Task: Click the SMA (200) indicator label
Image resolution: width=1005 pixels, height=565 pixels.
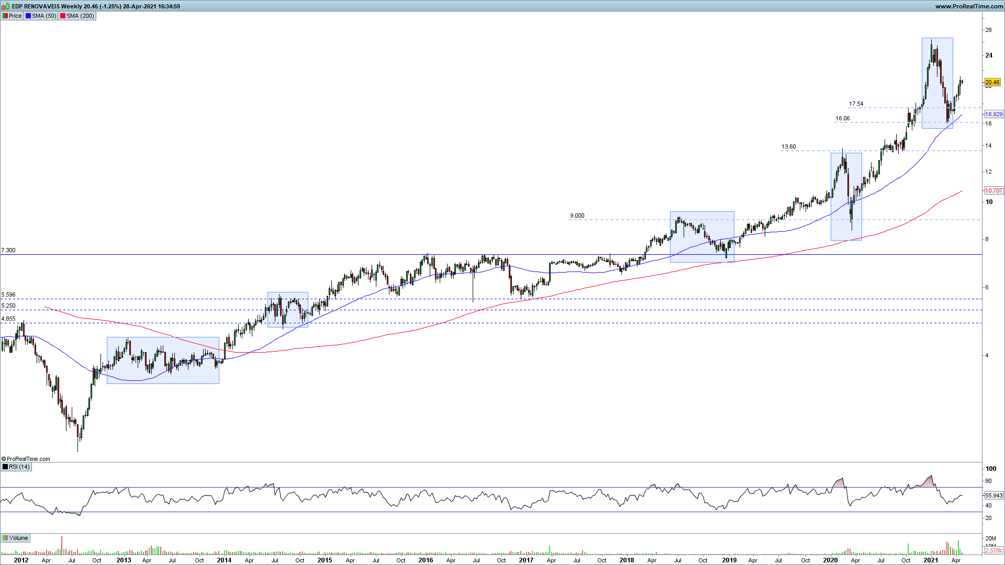Action: [x=80, y=16]
